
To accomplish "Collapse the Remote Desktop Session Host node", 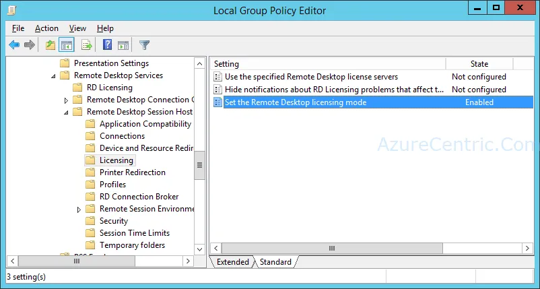I will (66, 113).
